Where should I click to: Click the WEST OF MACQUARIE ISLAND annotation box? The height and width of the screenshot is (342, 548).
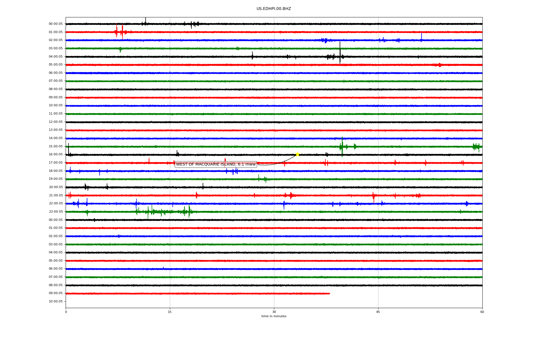tap(216, 164)
